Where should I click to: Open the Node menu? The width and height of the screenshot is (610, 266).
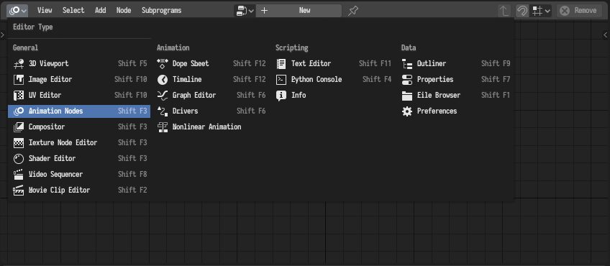coord(124,11)
